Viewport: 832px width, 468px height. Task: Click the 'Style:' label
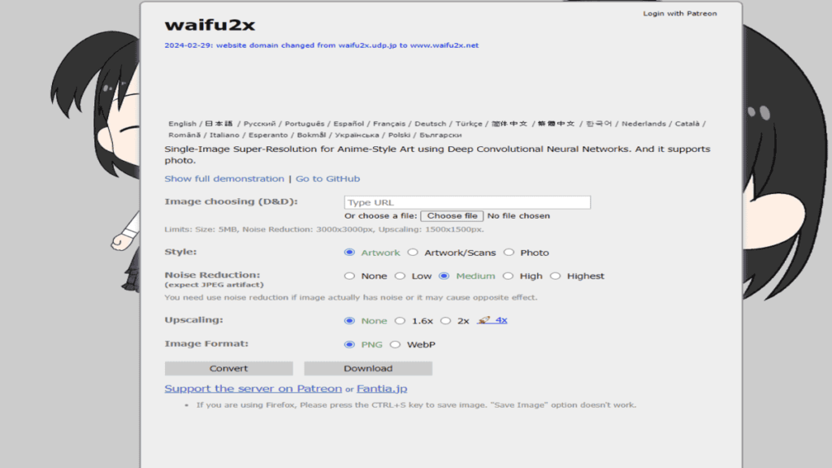180,252
